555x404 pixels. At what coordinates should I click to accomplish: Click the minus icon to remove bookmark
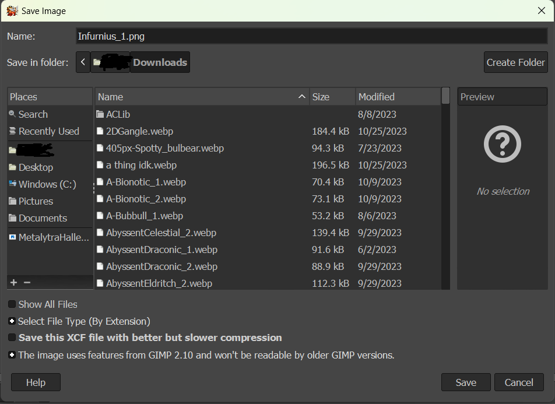pos(27,283)
